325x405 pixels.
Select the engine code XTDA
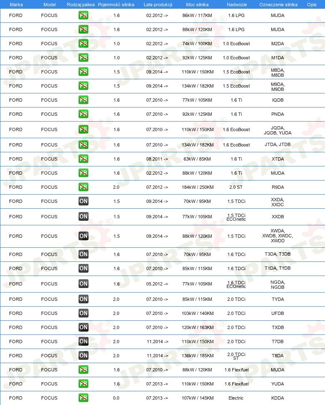point(278,159)
